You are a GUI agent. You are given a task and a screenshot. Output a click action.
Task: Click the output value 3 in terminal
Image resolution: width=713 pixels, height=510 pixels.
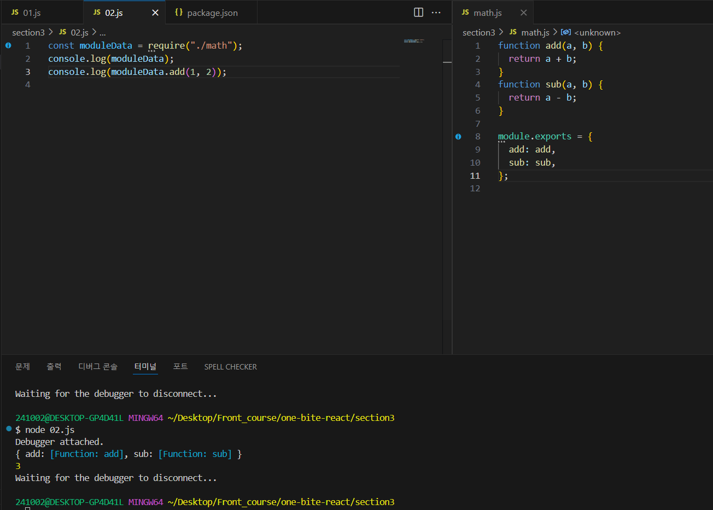(18, 466)
